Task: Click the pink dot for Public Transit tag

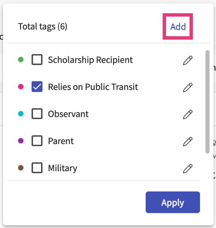Action: pyautogui.click(x=21, y=87)
